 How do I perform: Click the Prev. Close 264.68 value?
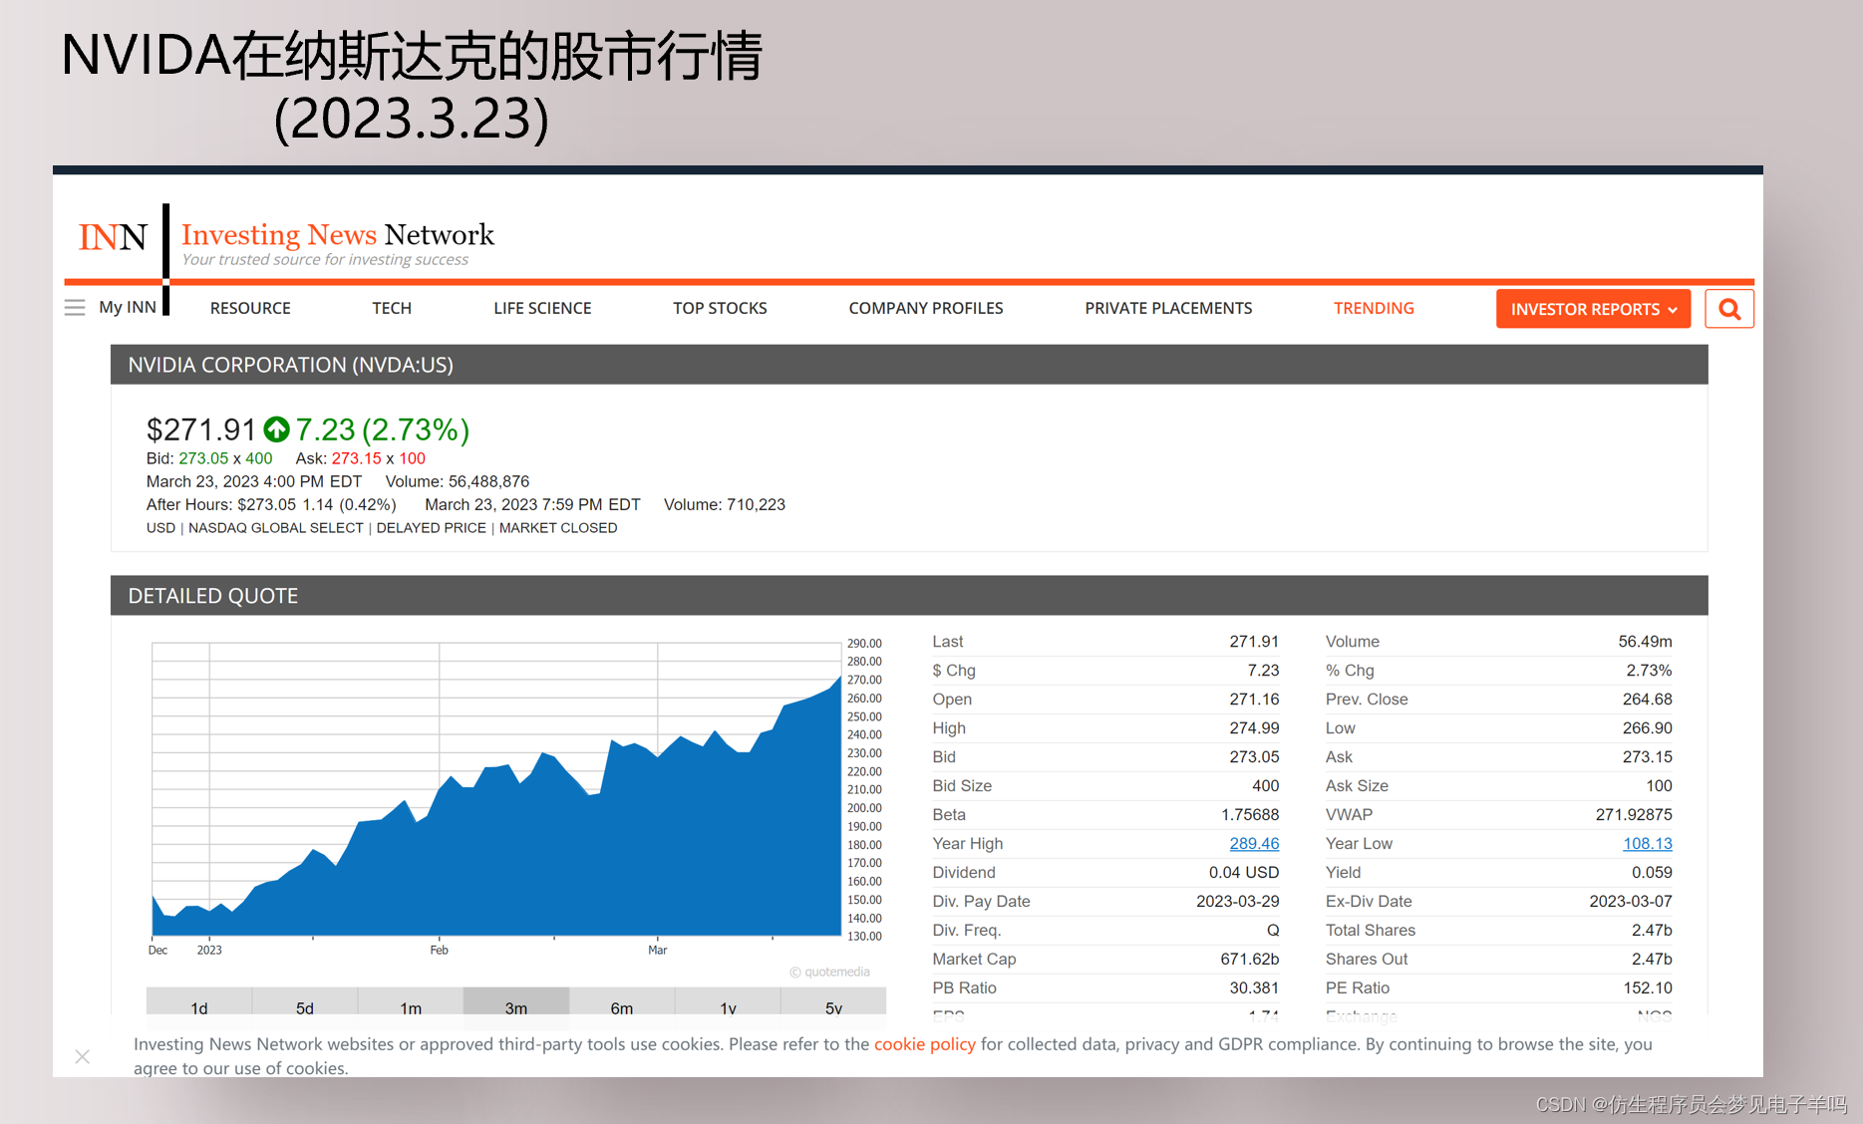(x=1648, y=700)
